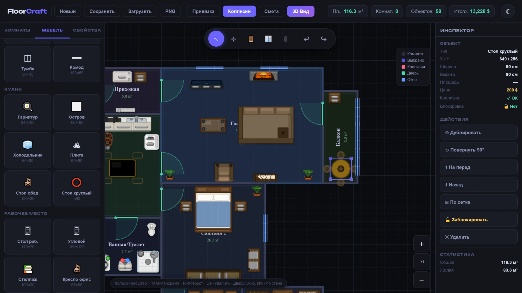Add Холодильник furniture item
The image size is (522, 293).
click(28, 150)
